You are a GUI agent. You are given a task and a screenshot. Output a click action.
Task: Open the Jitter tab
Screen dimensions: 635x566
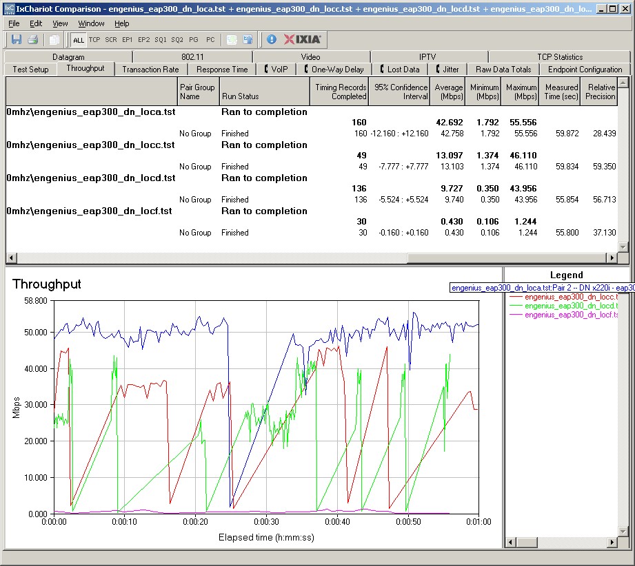(447, 70)
